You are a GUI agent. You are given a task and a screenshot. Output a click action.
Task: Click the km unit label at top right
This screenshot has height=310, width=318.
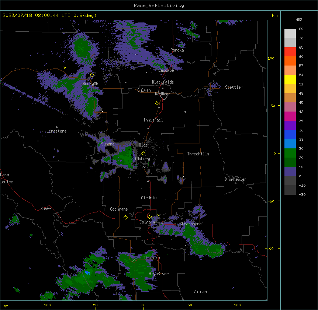(x=274, y=15)
